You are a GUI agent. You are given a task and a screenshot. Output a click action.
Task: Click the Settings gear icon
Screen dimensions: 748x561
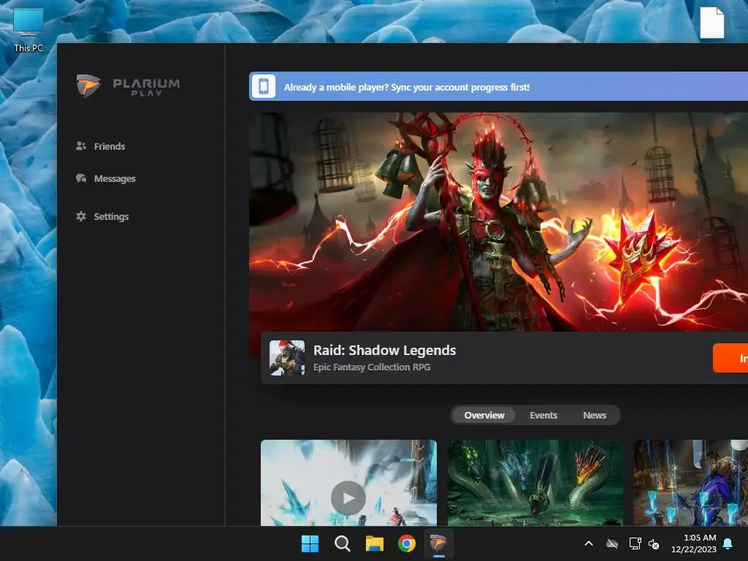(x=81, y=216)
